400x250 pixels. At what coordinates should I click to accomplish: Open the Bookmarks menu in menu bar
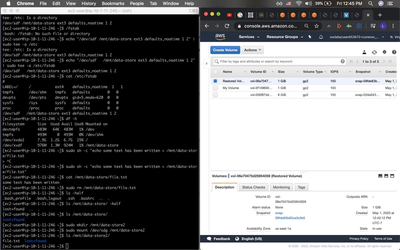(113, 3)
